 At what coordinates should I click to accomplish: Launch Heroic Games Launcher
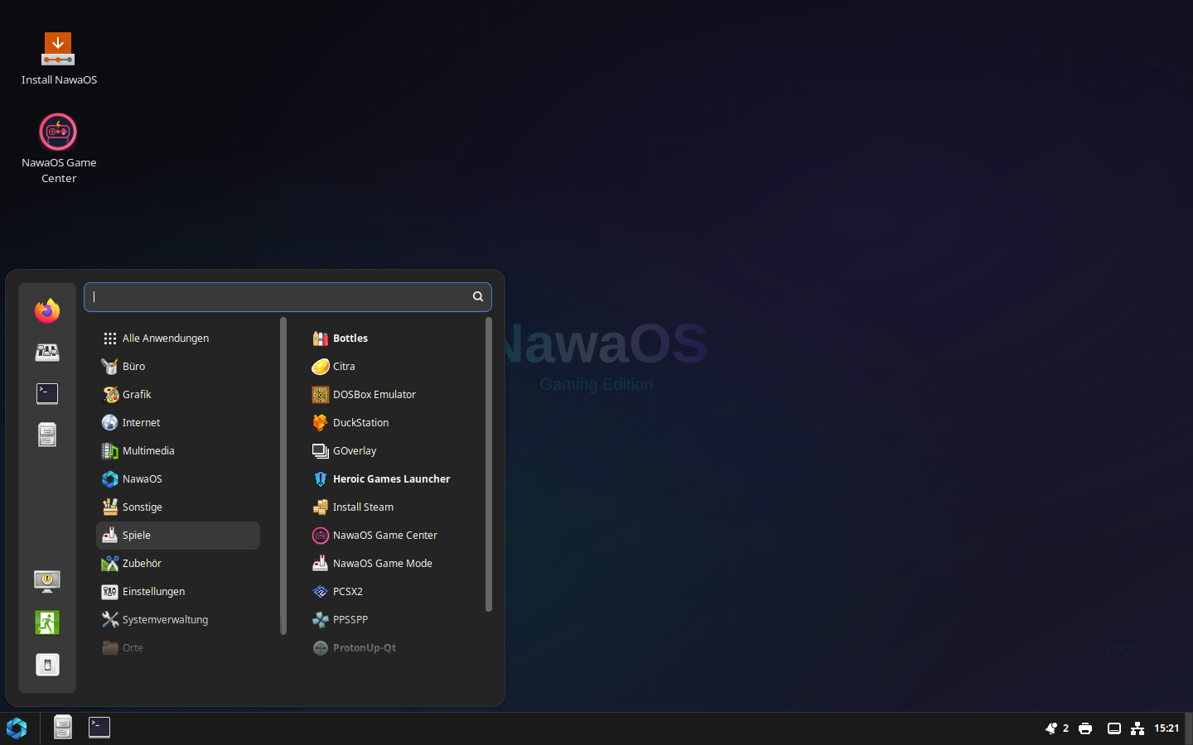pos(391,479)
